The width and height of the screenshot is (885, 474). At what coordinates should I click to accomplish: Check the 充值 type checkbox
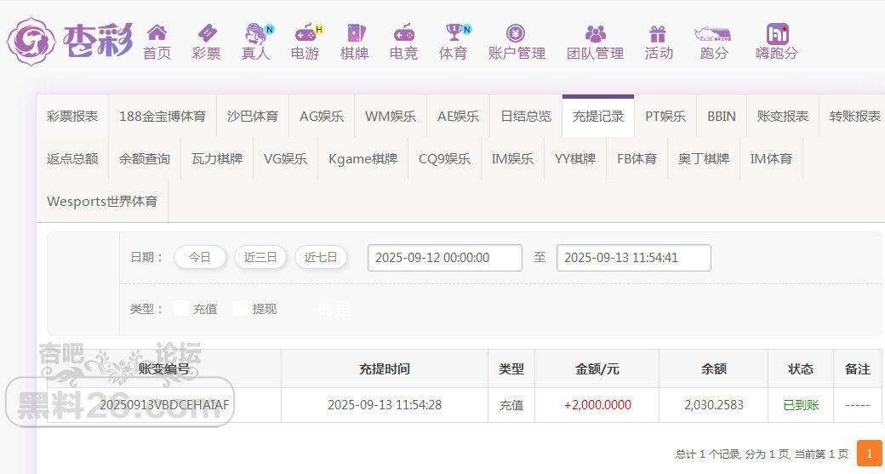(181, 309)
